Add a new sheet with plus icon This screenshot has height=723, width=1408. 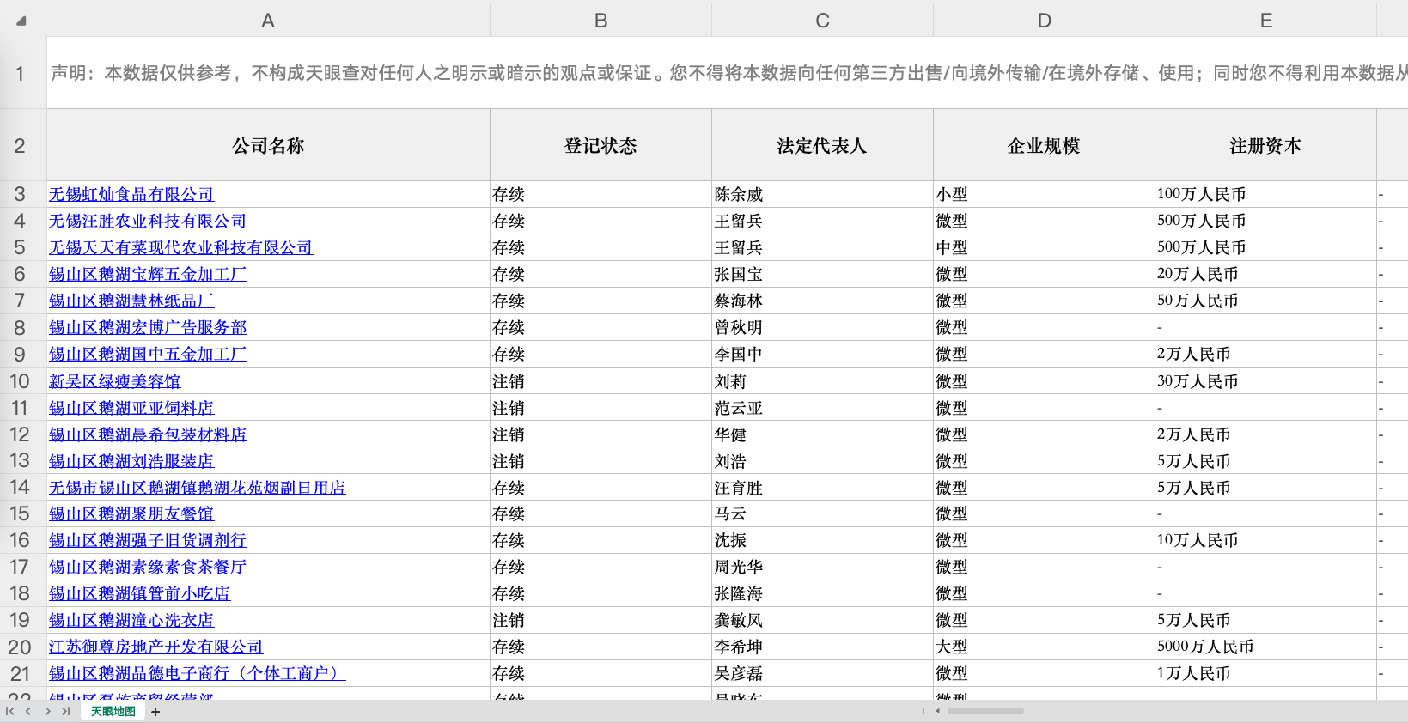[155, 712]
